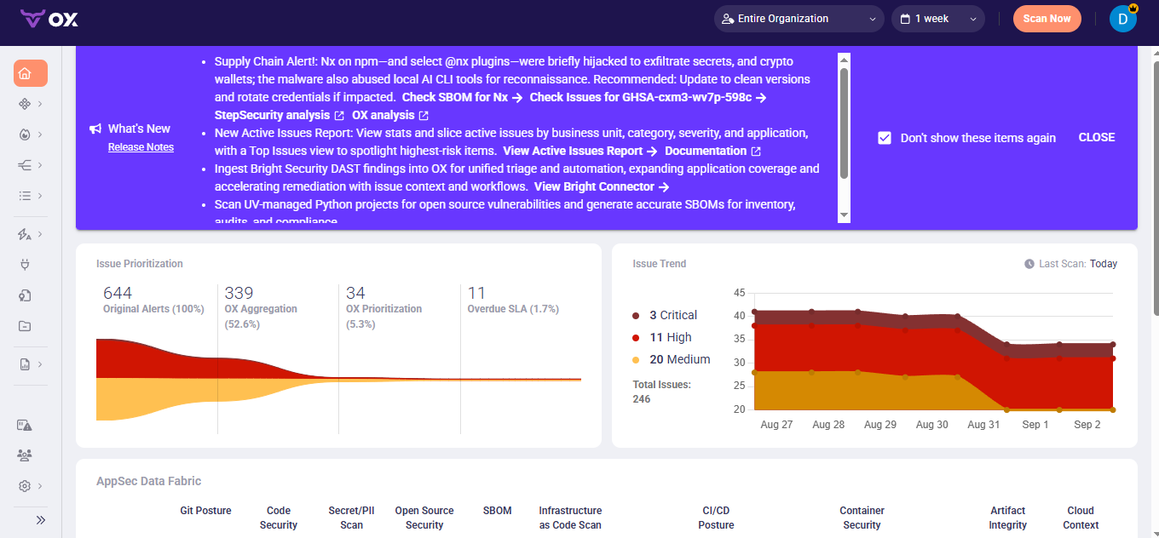Open the 1 week time range dropdown
This screenshot has width=1159, height=538.
[937, 18]
